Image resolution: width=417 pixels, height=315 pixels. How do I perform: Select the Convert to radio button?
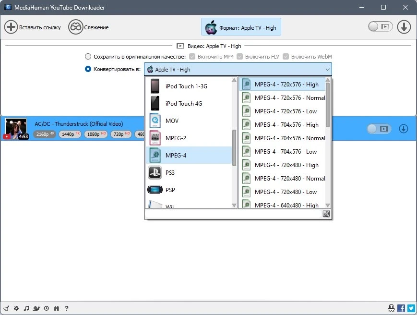pyautogui.click(x=88, y=69)
